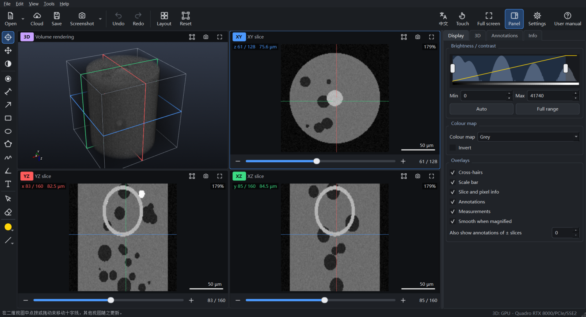Select the pointer selection tool
Image resolution: width=586 pixels, height=317 pixels.
click(8, 199)
